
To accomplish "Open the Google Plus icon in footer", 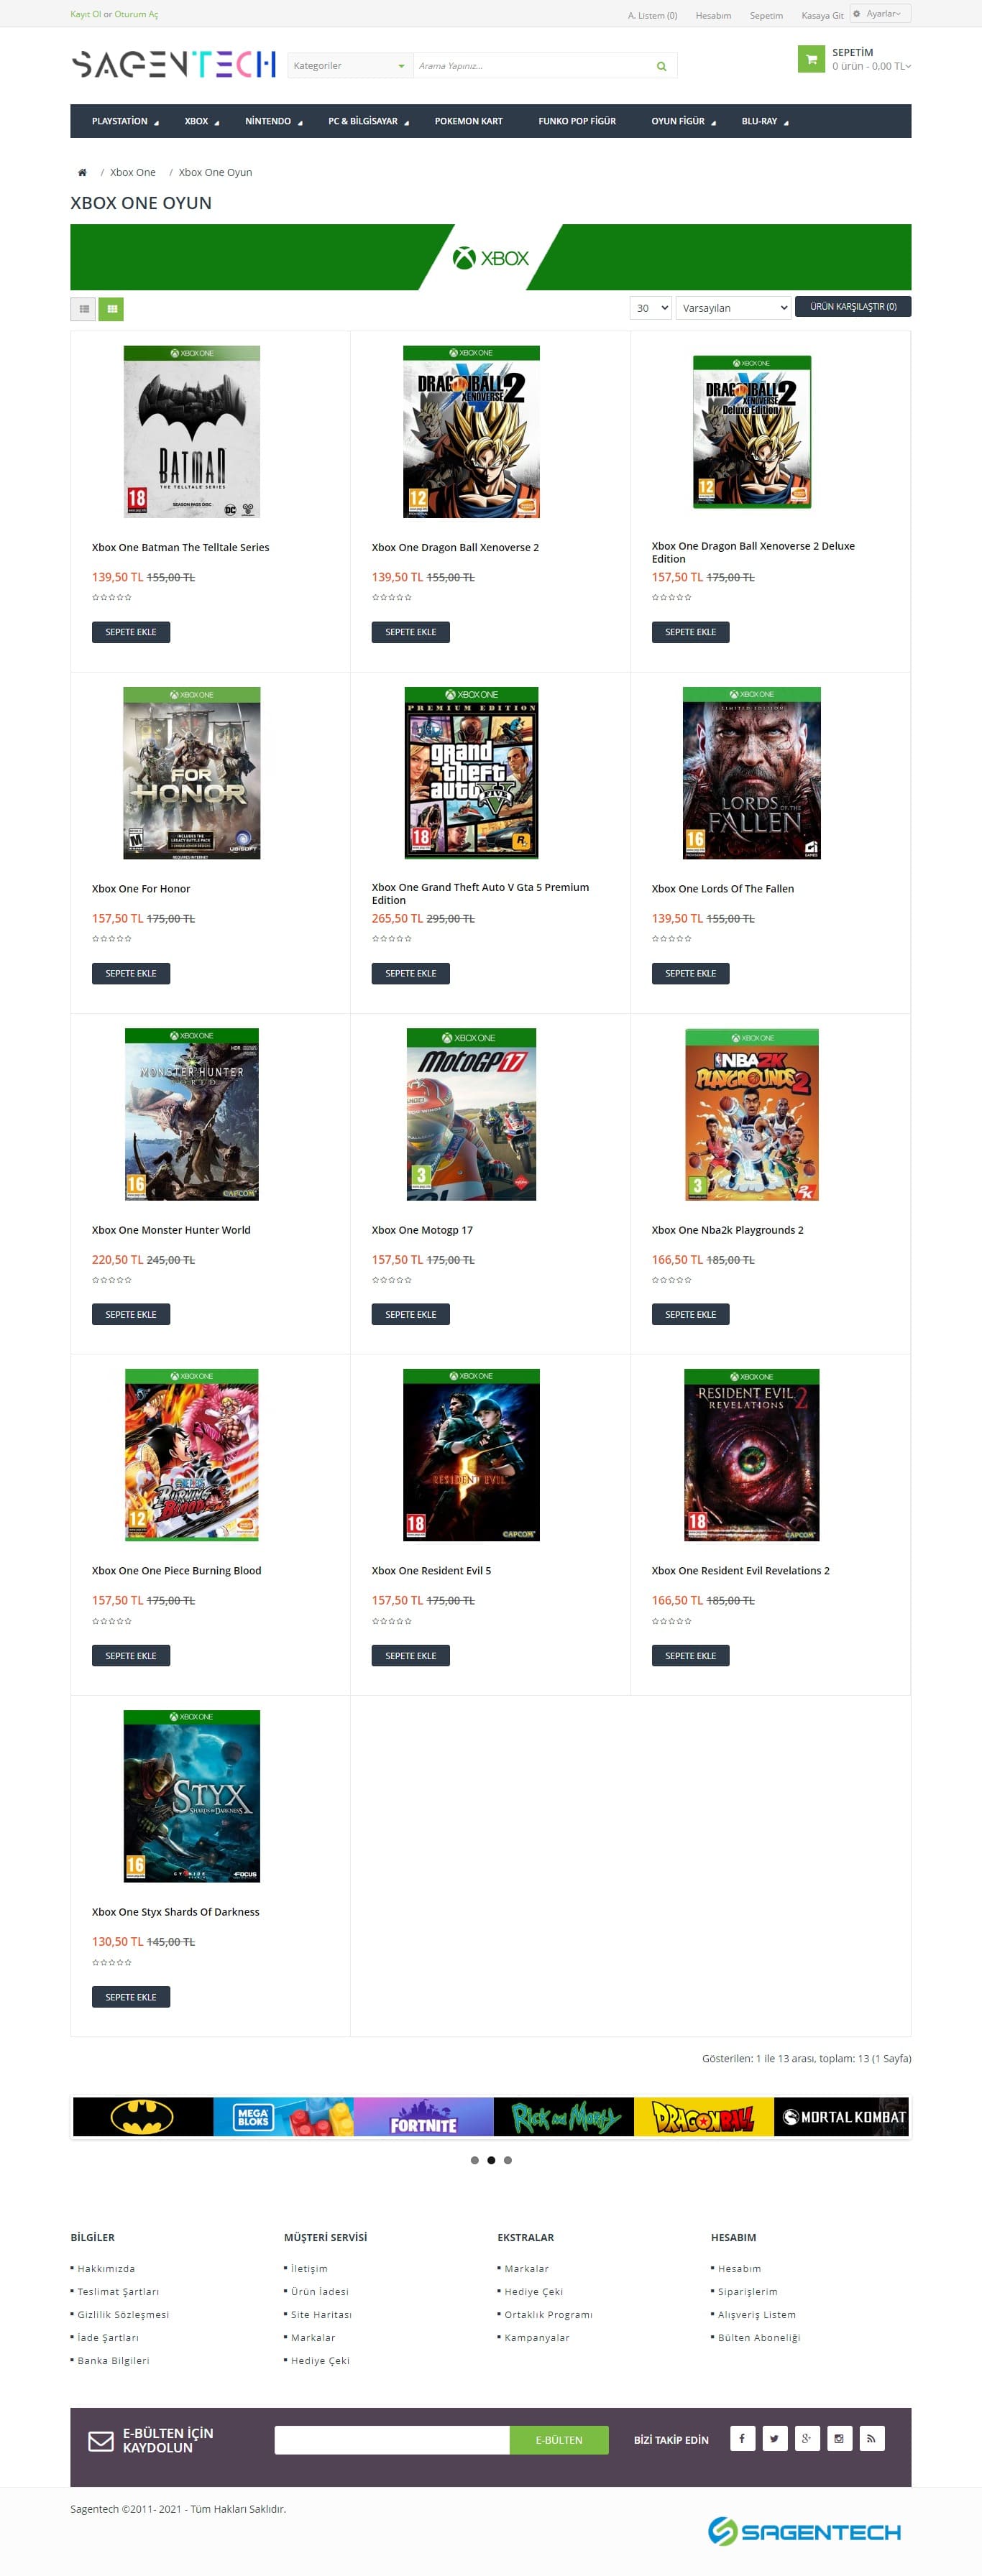I will (x=807, y=2438).
